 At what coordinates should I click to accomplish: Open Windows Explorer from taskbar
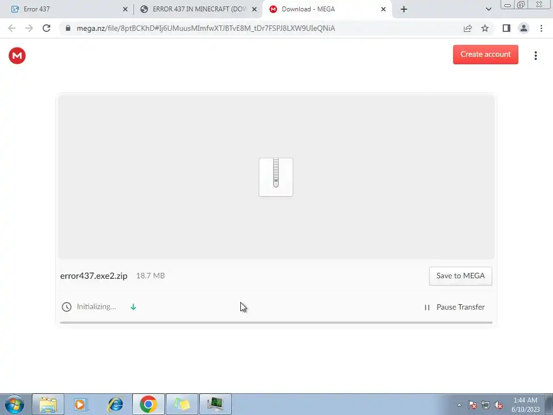click(48, 404)
